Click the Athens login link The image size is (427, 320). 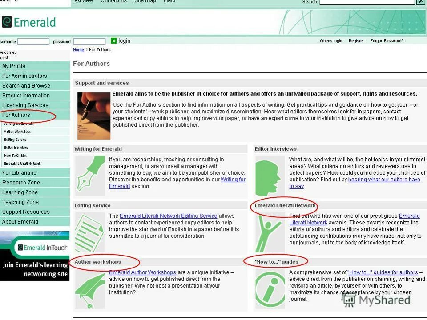[x=331, y=41]
